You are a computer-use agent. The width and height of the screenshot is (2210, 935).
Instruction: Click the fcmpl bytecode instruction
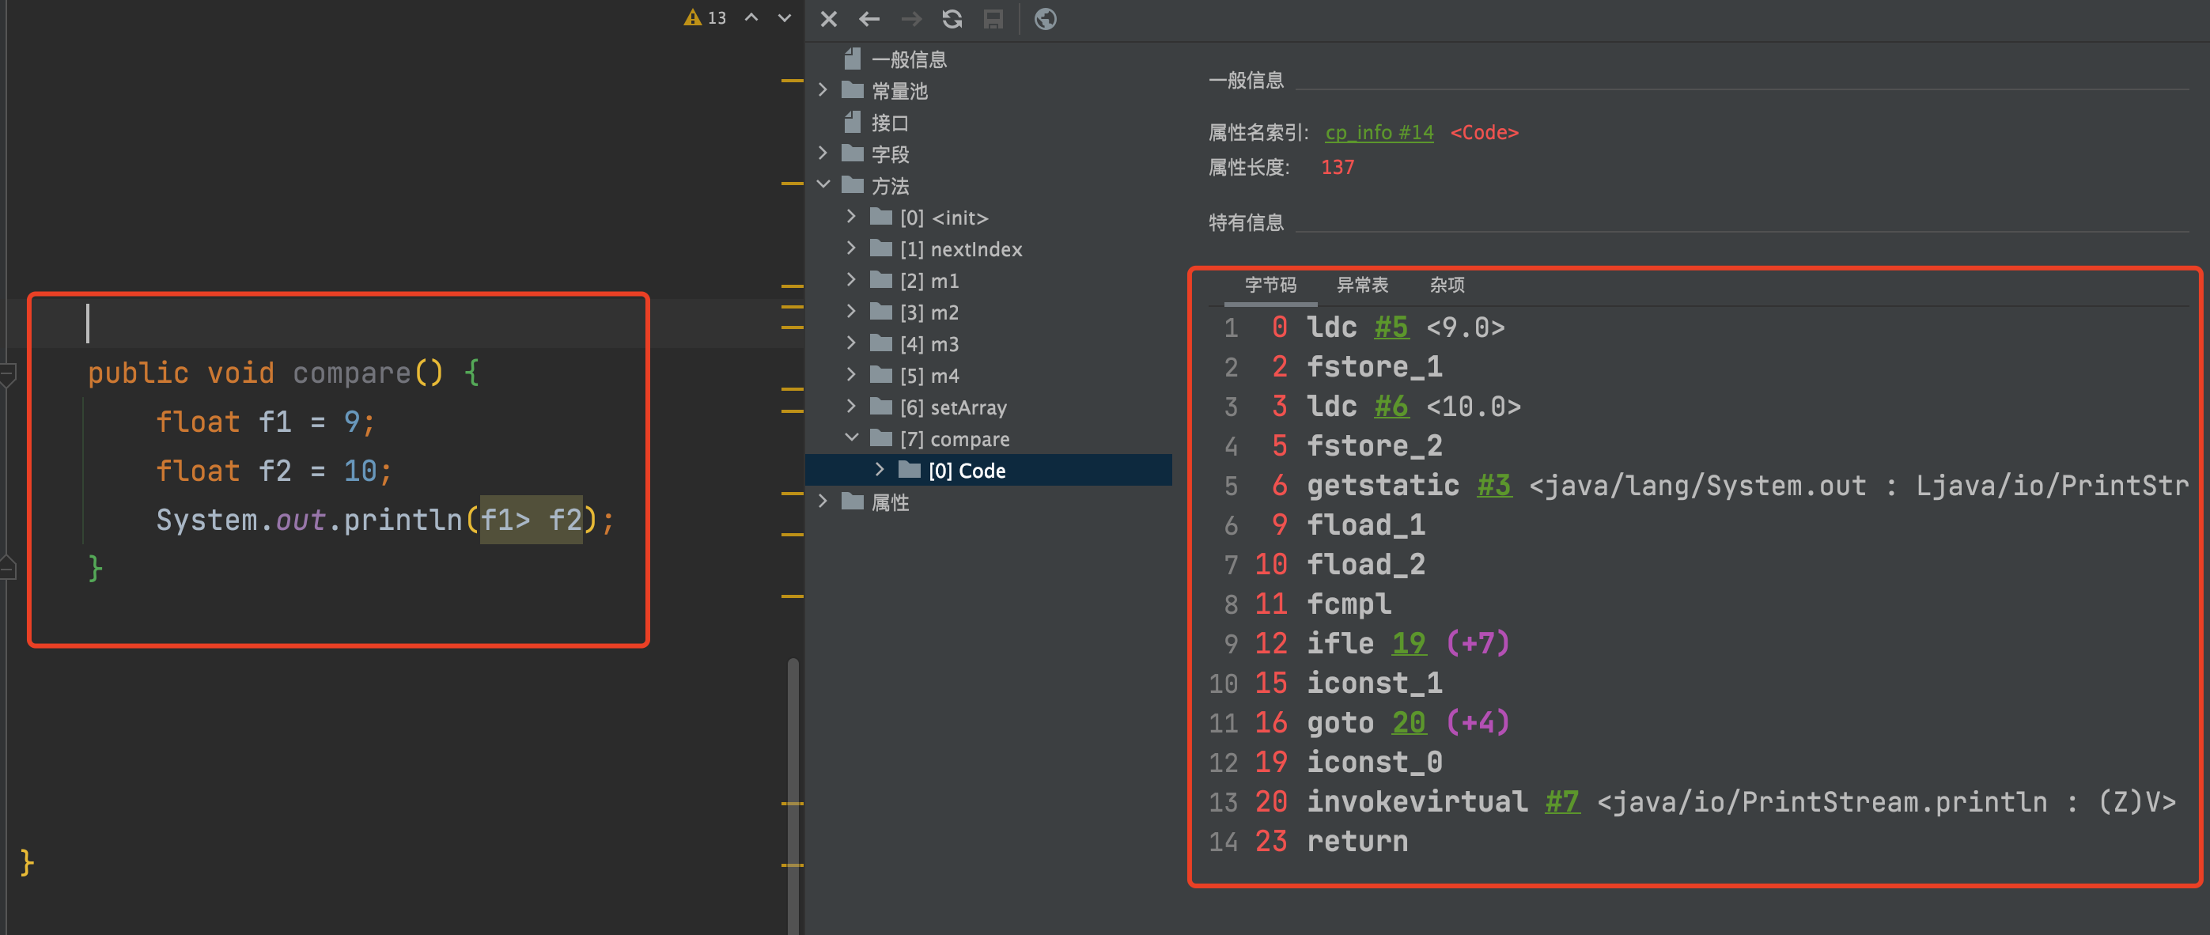pyautogui.click(x=1349, y=604)
